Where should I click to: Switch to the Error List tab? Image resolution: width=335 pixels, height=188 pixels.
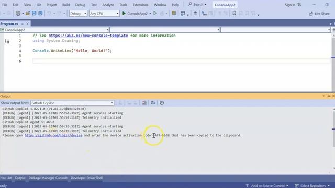[6, 178]
